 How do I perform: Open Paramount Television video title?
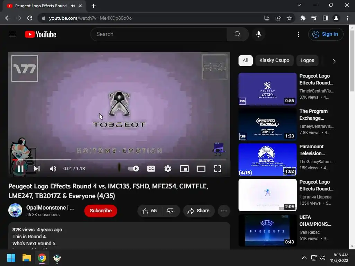click(312, 150)
